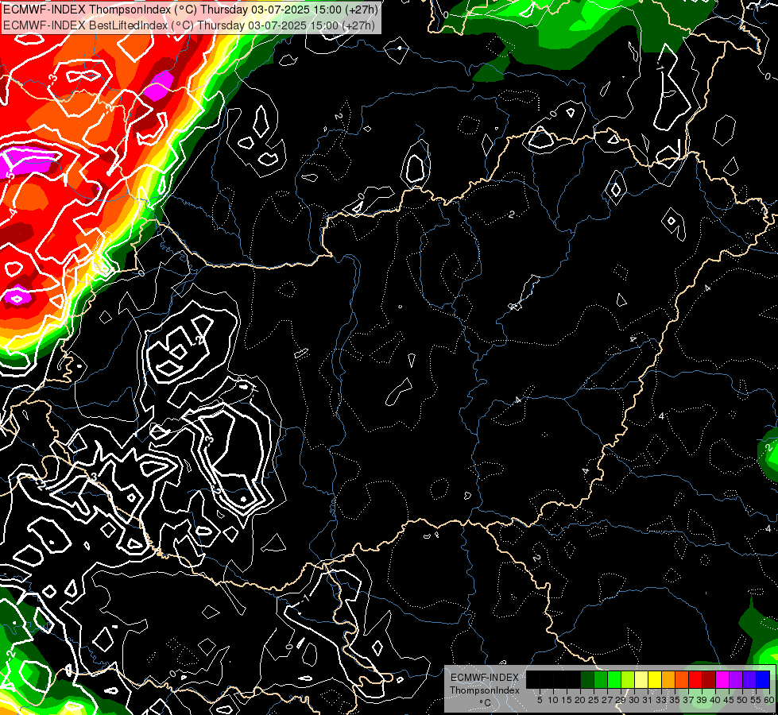Click the legend scale value 15
The width and height of the screenshot is (778, 715).
point(567,700)
